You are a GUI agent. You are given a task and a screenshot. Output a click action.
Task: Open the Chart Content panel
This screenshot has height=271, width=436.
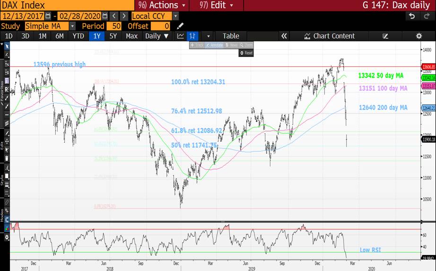(x=330, y=36)
